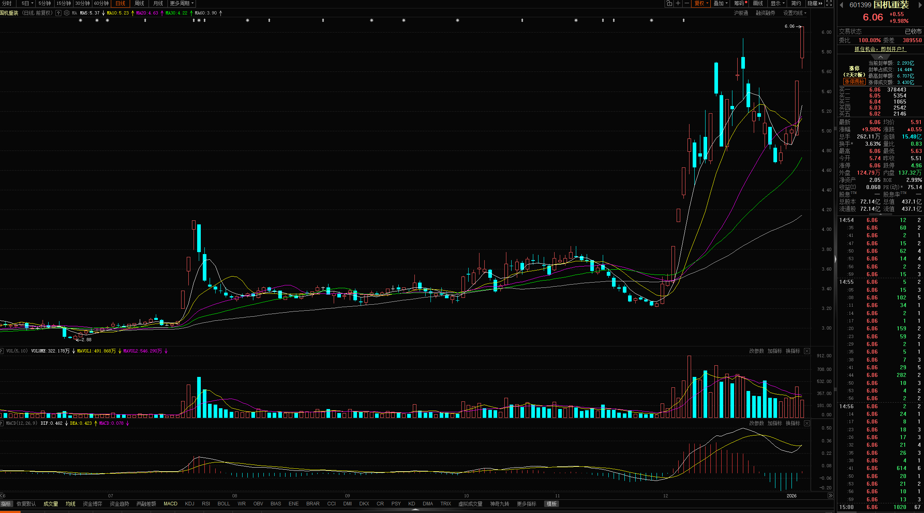Enter fullscreen with the expand arrows icon
The image size is (924, 513).
point(829,3)
